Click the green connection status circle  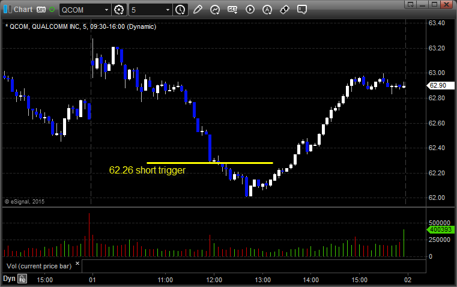pos(52,10)
